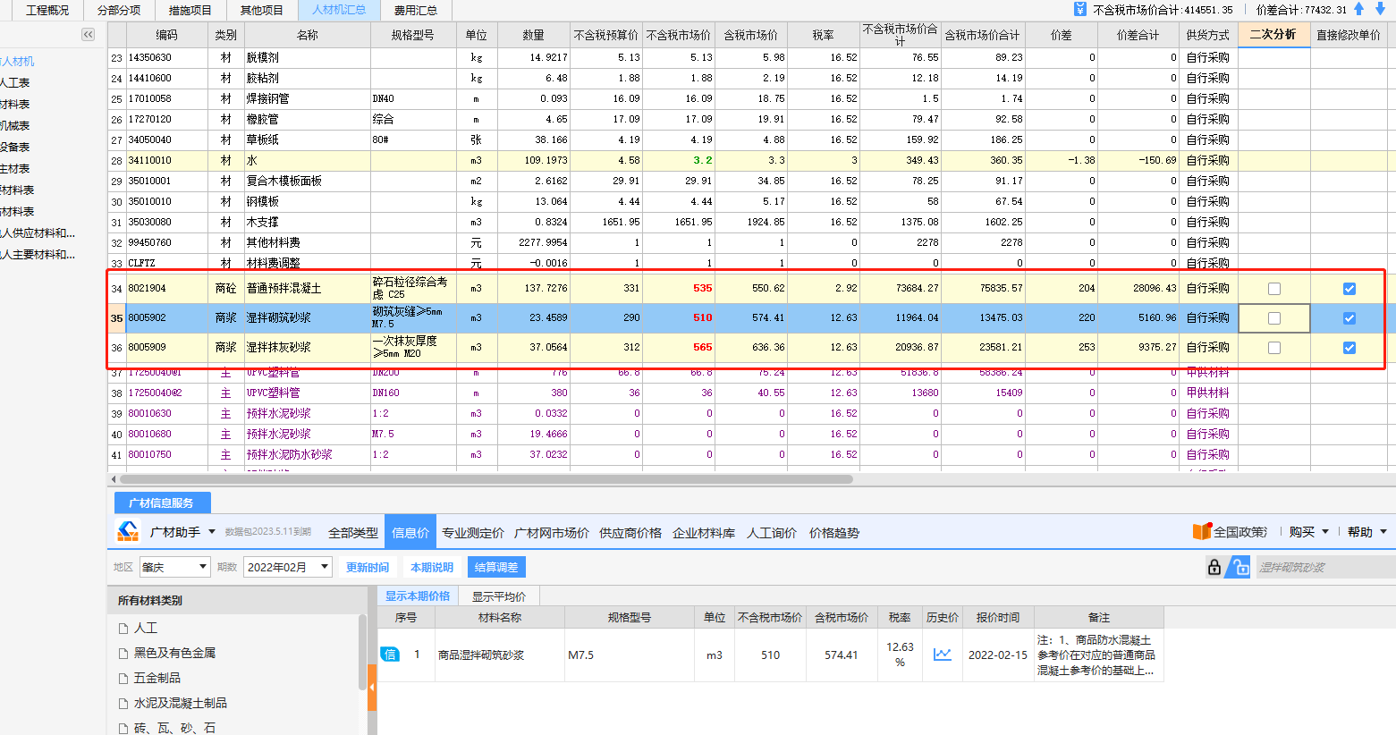This screenshot has width=1396, height=735.
Task: Open the 企业材料库 tab
Action: [x=704, y=533]
